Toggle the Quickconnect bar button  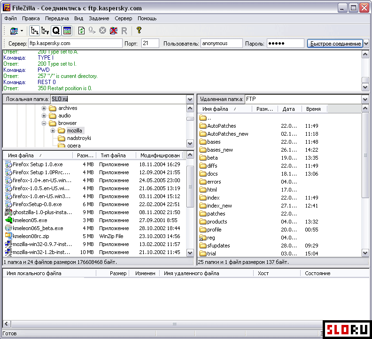pos(56,31)
